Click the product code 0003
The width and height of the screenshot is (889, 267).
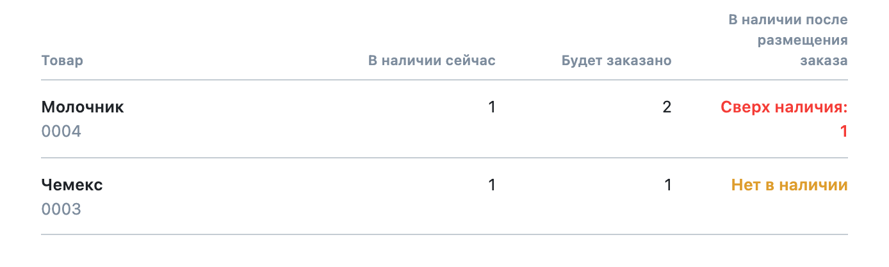click(61, 210)
